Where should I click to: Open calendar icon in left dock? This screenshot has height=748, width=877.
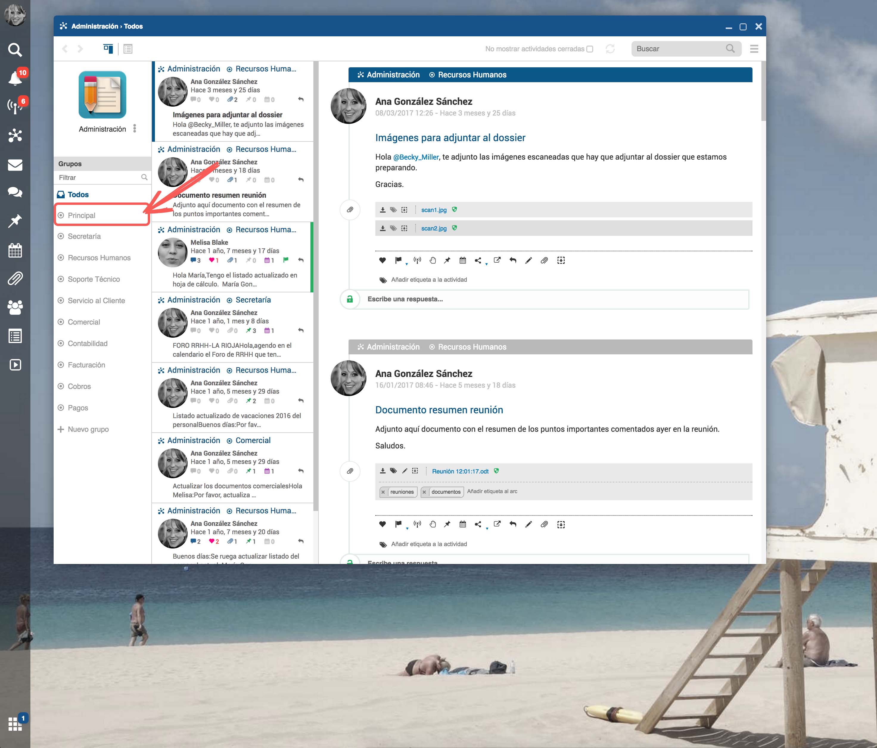coord(15,250)
